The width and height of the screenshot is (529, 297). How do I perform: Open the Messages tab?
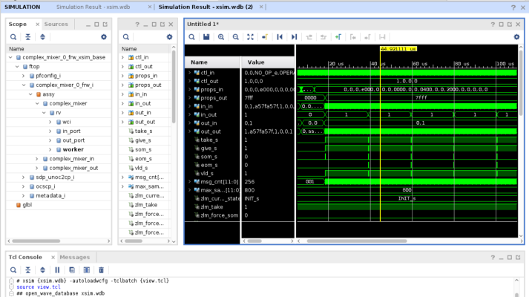74,257
